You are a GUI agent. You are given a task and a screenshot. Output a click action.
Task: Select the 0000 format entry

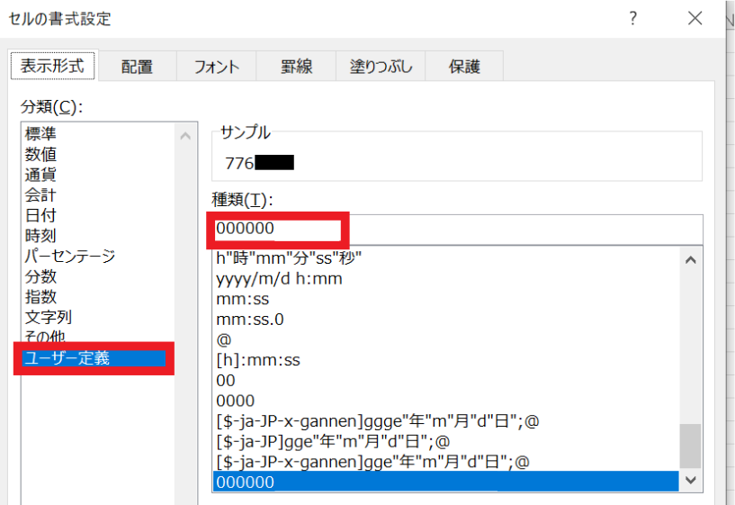click(236, 401)
